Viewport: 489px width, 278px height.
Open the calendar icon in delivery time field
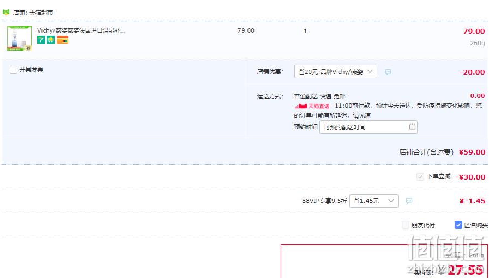[x=412, y=127]
